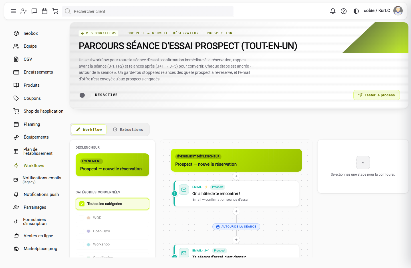Check the WOD category checkbox
The image size is (411, 268).
point(81,218)
